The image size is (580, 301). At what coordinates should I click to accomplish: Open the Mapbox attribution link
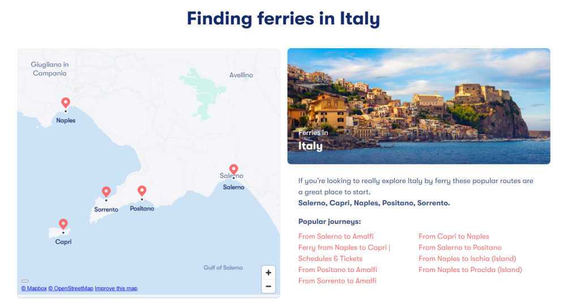pyautogui.click(x=33, y=289)
